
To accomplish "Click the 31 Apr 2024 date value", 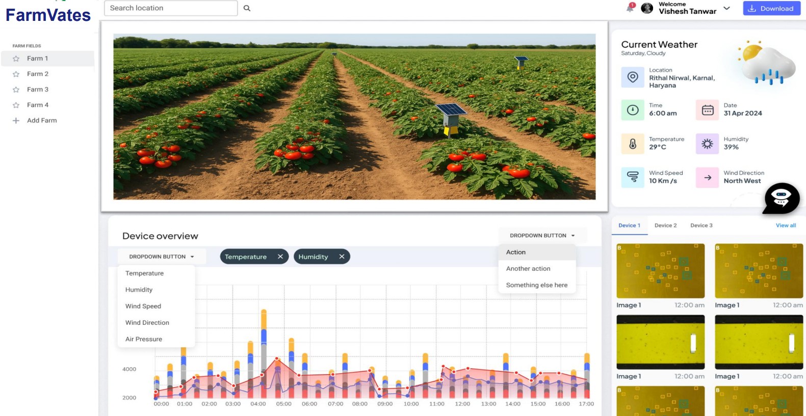I will [x=743, y=114].
